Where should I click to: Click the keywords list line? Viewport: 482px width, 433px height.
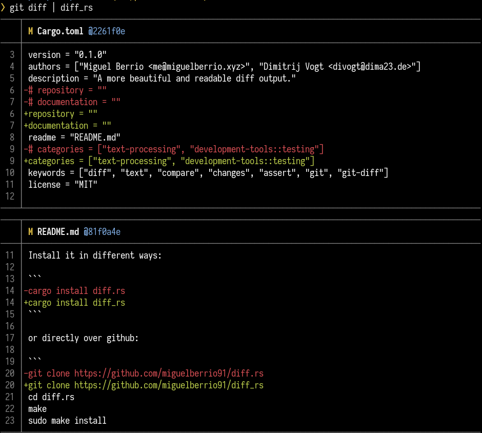tap(208, 173)
